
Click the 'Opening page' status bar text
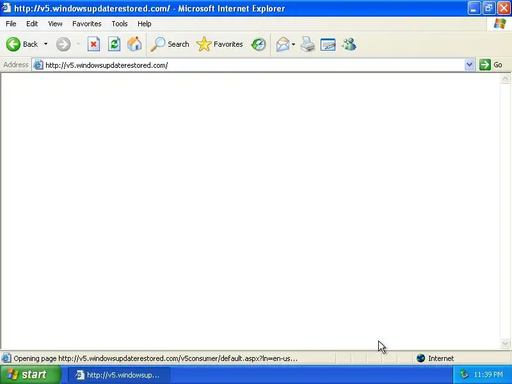156,358
